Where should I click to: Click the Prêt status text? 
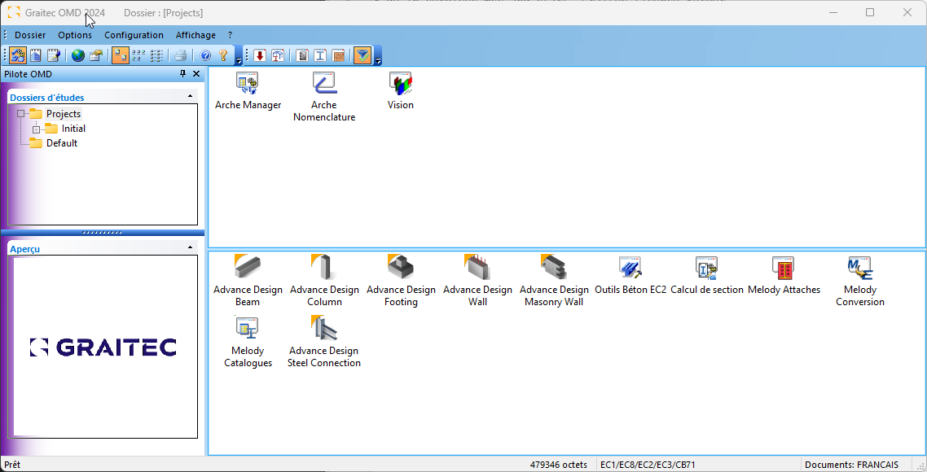tap(12, 465)
